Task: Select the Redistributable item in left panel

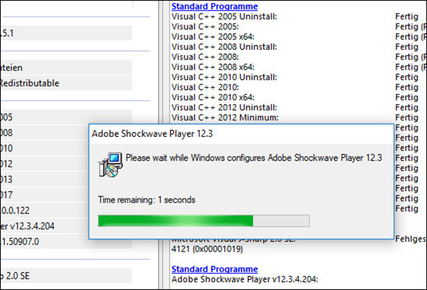Action: tap(30, 83)
